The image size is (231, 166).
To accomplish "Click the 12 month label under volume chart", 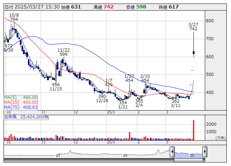I will pos(76,142).
